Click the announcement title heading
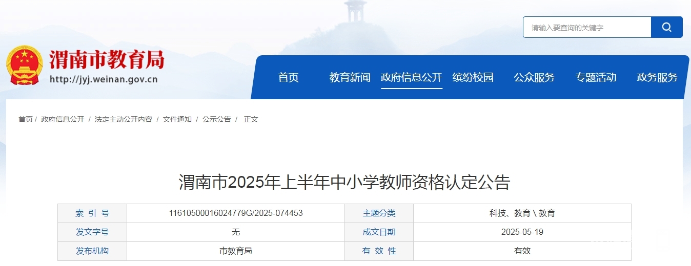This screenshot has width=691, height=266. tap(344, 182)
